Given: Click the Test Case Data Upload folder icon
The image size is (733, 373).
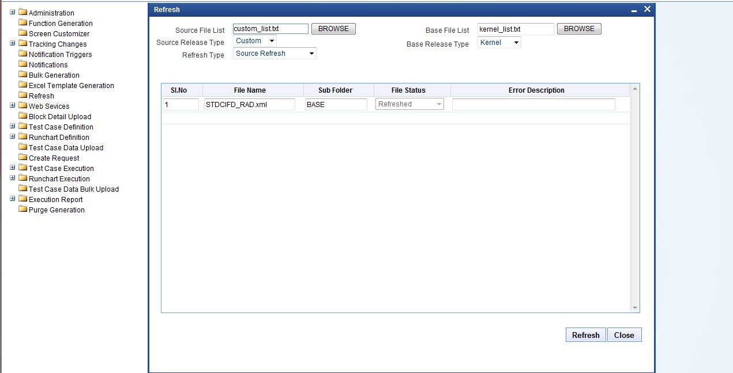Looking at the screenshot, I should point(23,147).
